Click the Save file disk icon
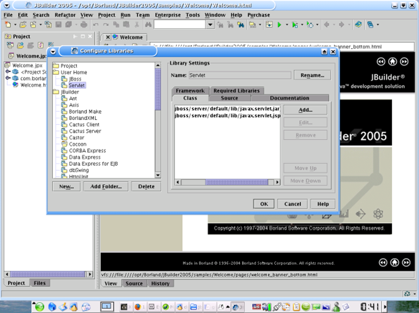 pyautogui.click(x=58, y=25)
